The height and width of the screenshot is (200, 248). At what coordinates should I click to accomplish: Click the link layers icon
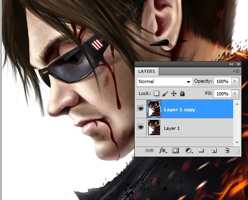pyautogui.click(x=149, y=150)
